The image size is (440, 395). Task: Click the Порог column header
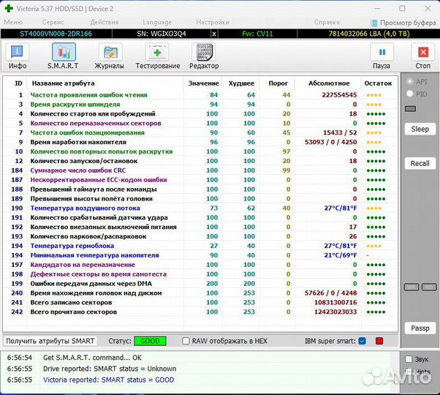[278, 83]
